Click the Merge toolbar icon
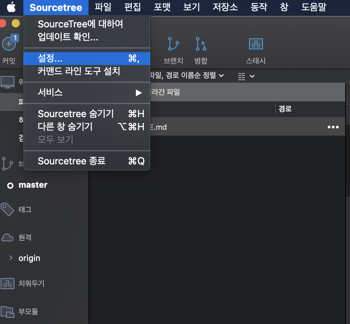The width and height of the screenshot is (350, 324). pyautogui.click(x=201, y=44)
